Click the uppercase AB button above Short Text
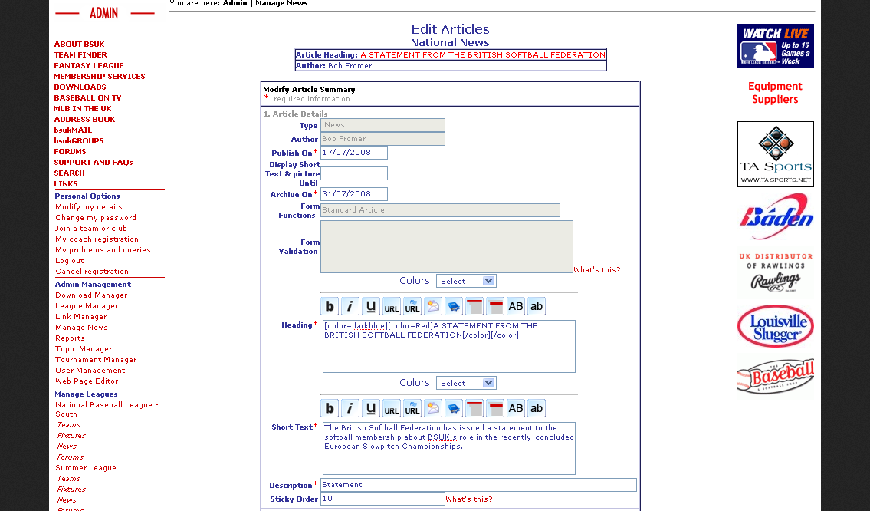 [x=516, y=408]
